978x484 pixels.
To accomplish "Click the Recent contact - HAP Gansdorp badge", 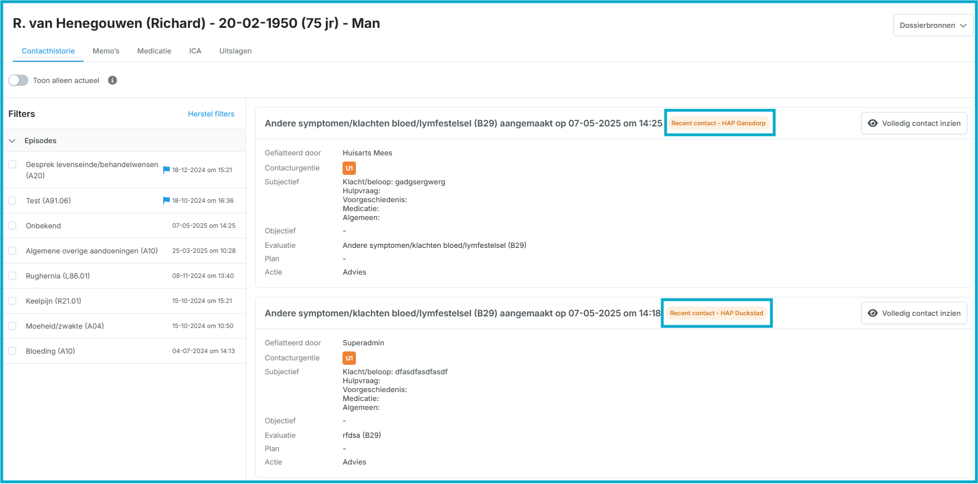I will [x=718, y=123].
